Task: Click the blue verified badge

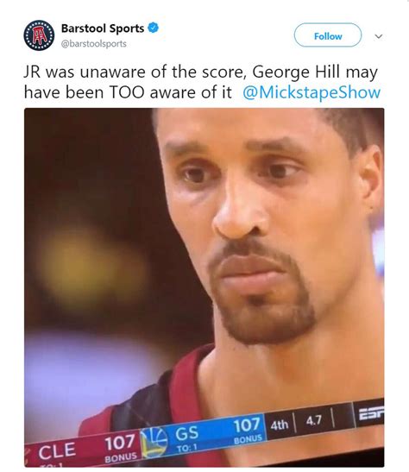Action: (154, 28)
